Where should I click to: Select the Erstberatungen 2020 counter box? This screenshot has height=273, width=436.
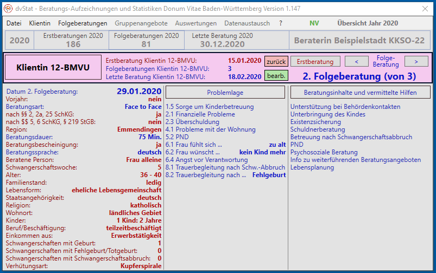[73, 41]
